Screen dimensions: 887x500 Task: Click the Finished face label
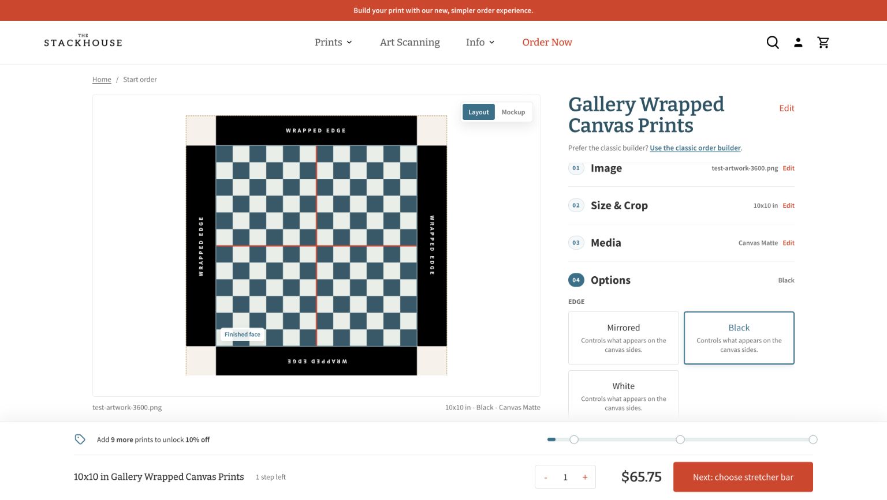243,334
